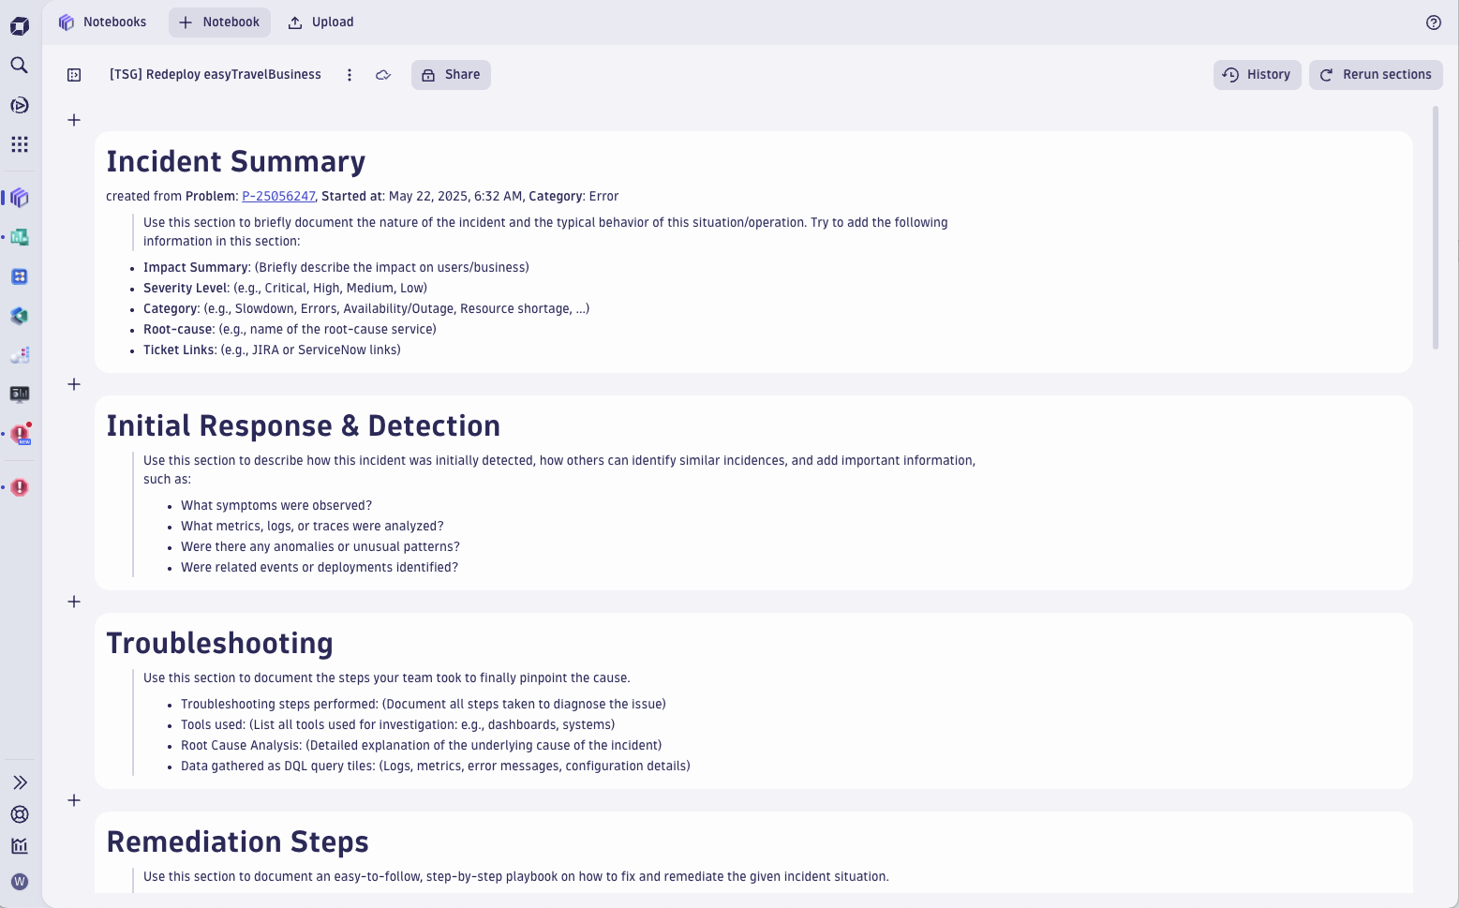This screenshot has height=908, width=1459.
Task: Expand the left navigation with double chevron
Action: [x=19, y=782]
